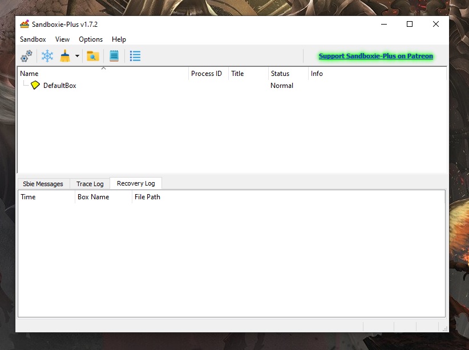The width and height of the screenshot is (469, 350).
Task: Click the Normal status text
Action: point(282,86)
